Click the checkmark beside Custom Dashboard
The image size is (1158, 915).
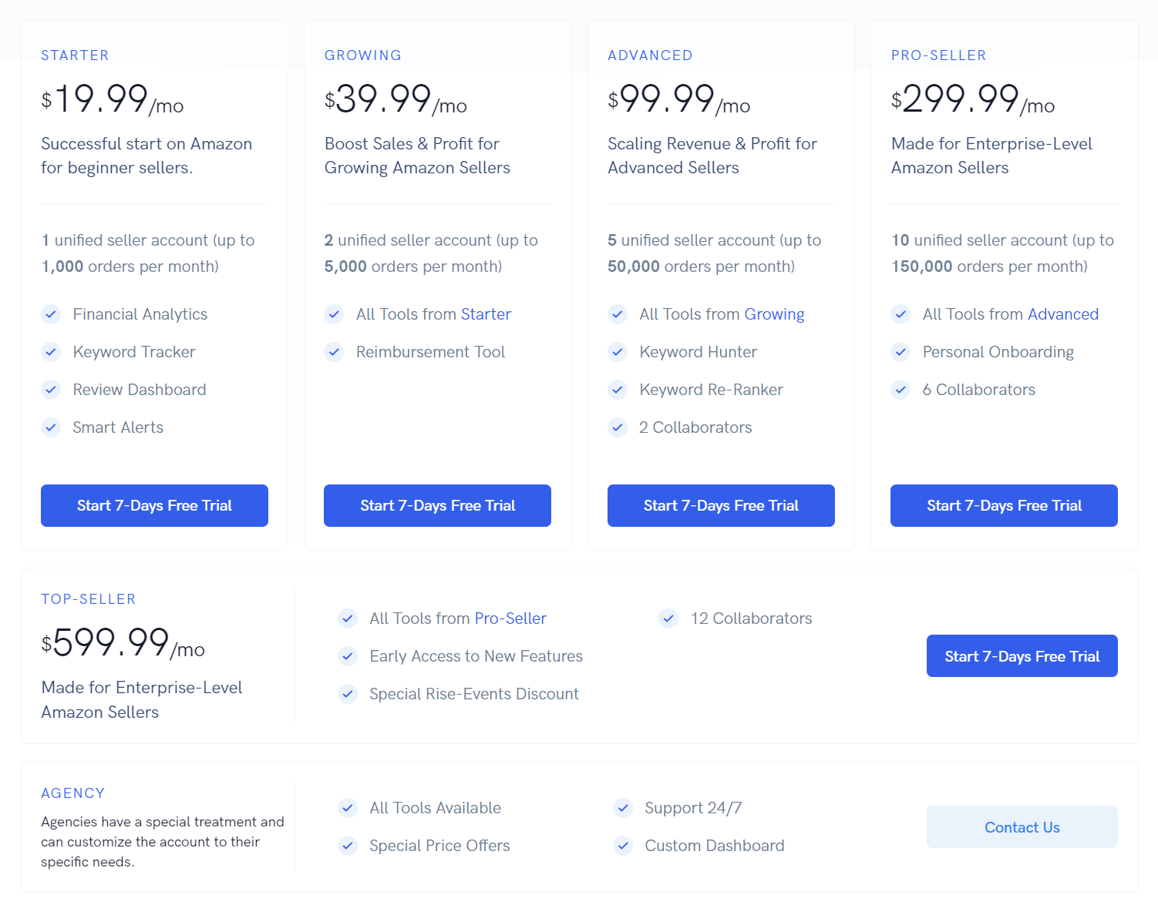pyautogui.click(x=623, y=846)
